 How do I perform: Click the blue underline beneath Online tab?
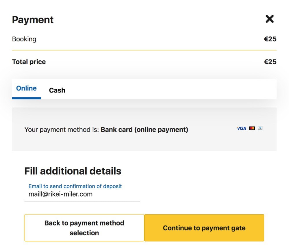[26, 98]
